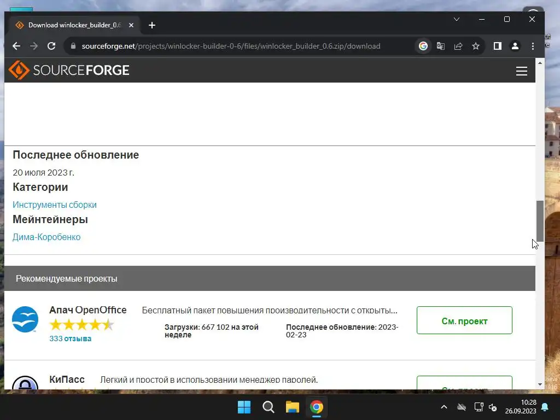Open Инструменты сборки category link
Image resolution: width=560 pixels, height=420 pixels.
pos(55,205)
